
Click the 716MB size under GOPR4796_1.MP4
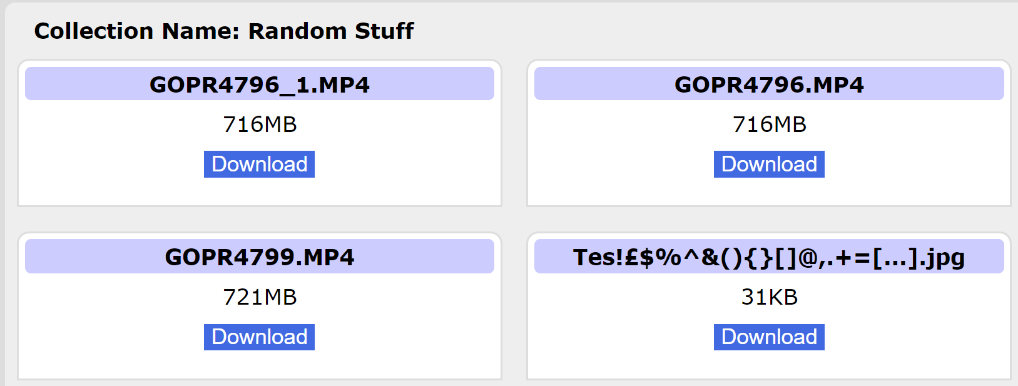(x=260, y=124)
